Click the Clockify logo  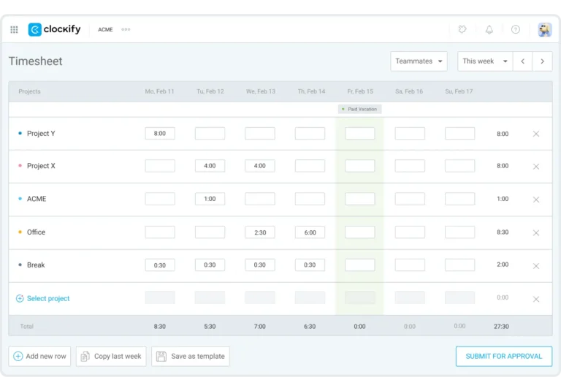(x=54, y=29)
